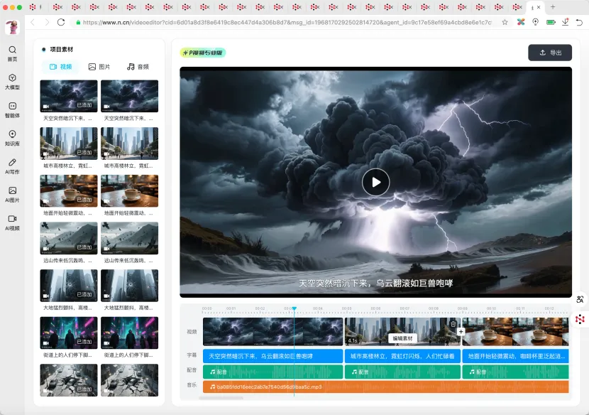This screenshot has height=415, width=589.
Task: Switch to the 图片 materials tab
Action: coord(99,67)
